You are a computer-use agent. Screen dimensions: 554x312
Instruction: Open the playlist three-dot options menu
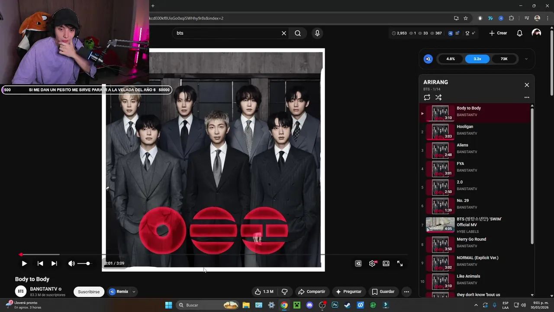pos(527,97)
